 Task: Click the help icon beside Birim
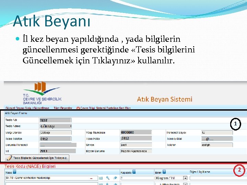point(164,172)
